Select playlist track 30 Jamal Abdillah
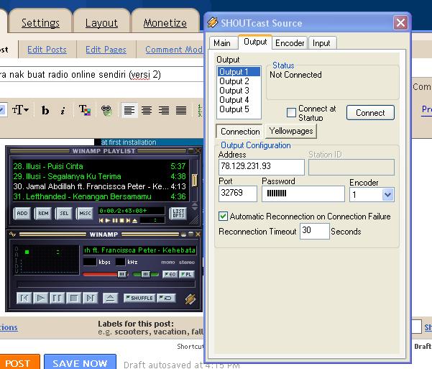This screenshot has width=432, height=369. click(100, 186)
